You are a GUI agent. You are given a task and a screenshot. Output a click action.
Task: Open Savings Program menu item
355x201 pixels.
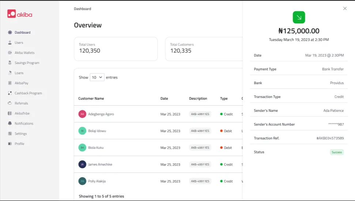[27, 63]
